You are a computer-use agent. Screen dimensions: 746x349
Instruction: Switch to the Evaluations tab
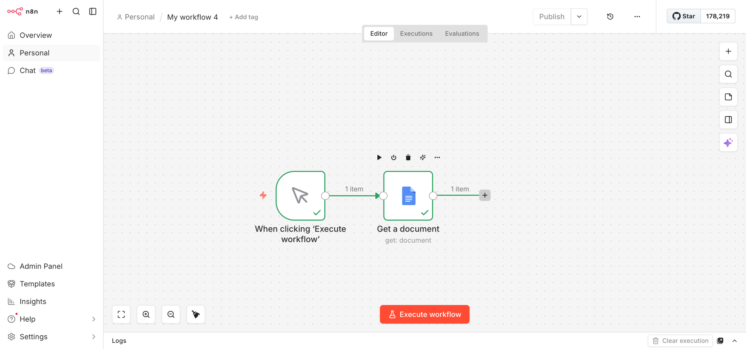point(462,34)
